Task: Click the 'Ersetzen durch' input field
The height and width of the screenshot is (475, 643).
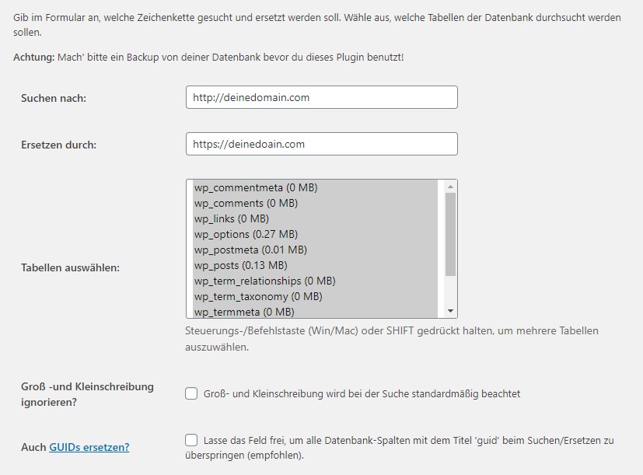Action: click(x=322, y=144)
